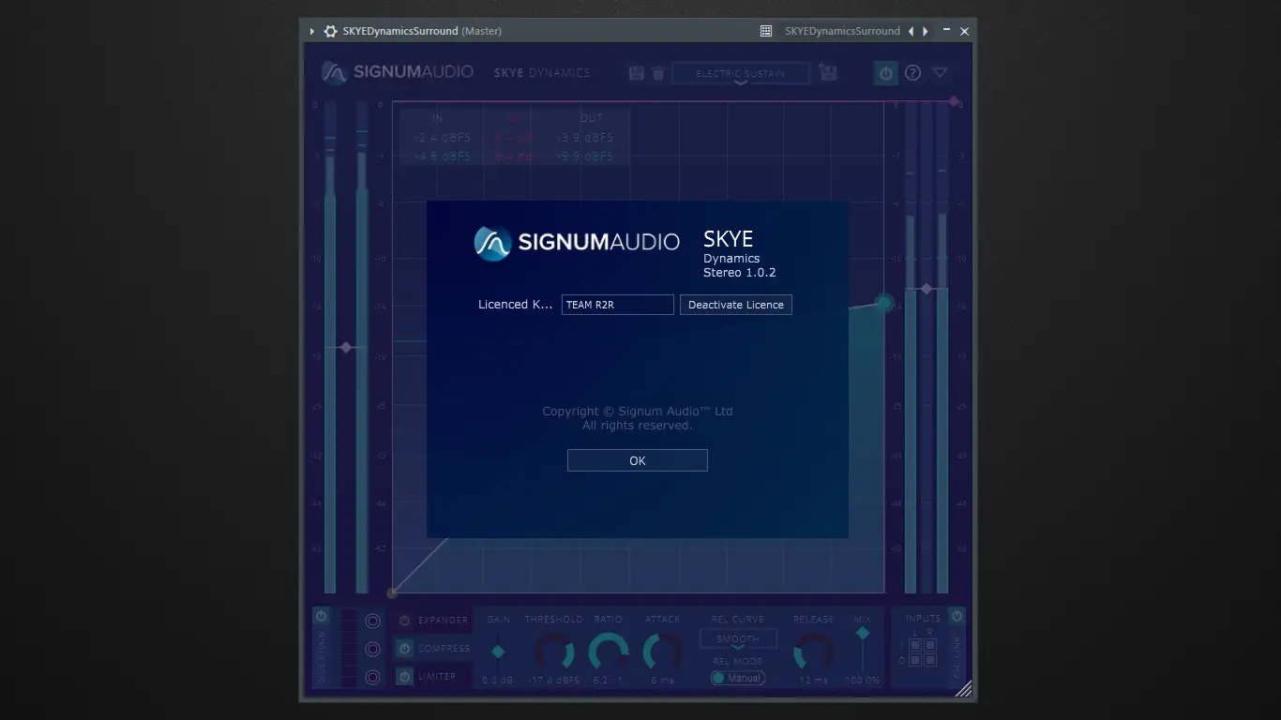Click the diamond handle on the output meter
Screen dimensions: 1281x720
coord(927,290)
